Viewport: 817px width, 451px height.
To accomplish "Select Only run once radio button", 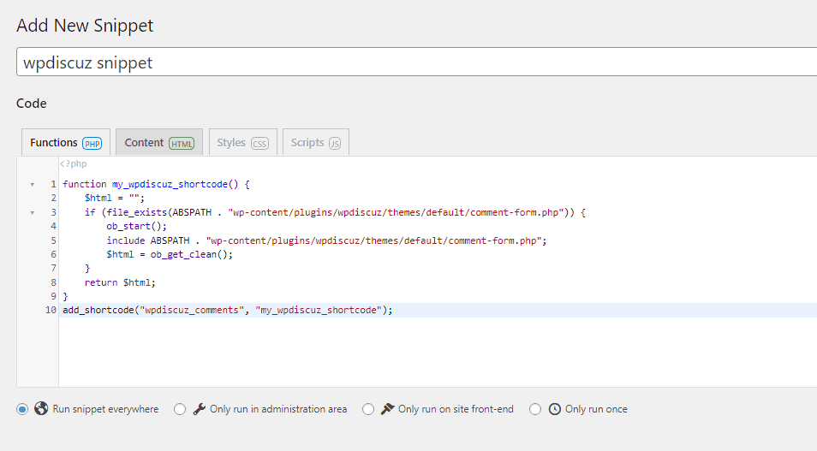I will [535, 409].
